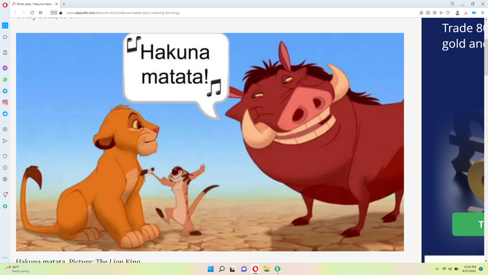Add page to bookmarks heart icon
The width and height of the screenshot is (488, 275).
(x=448, y=13)
